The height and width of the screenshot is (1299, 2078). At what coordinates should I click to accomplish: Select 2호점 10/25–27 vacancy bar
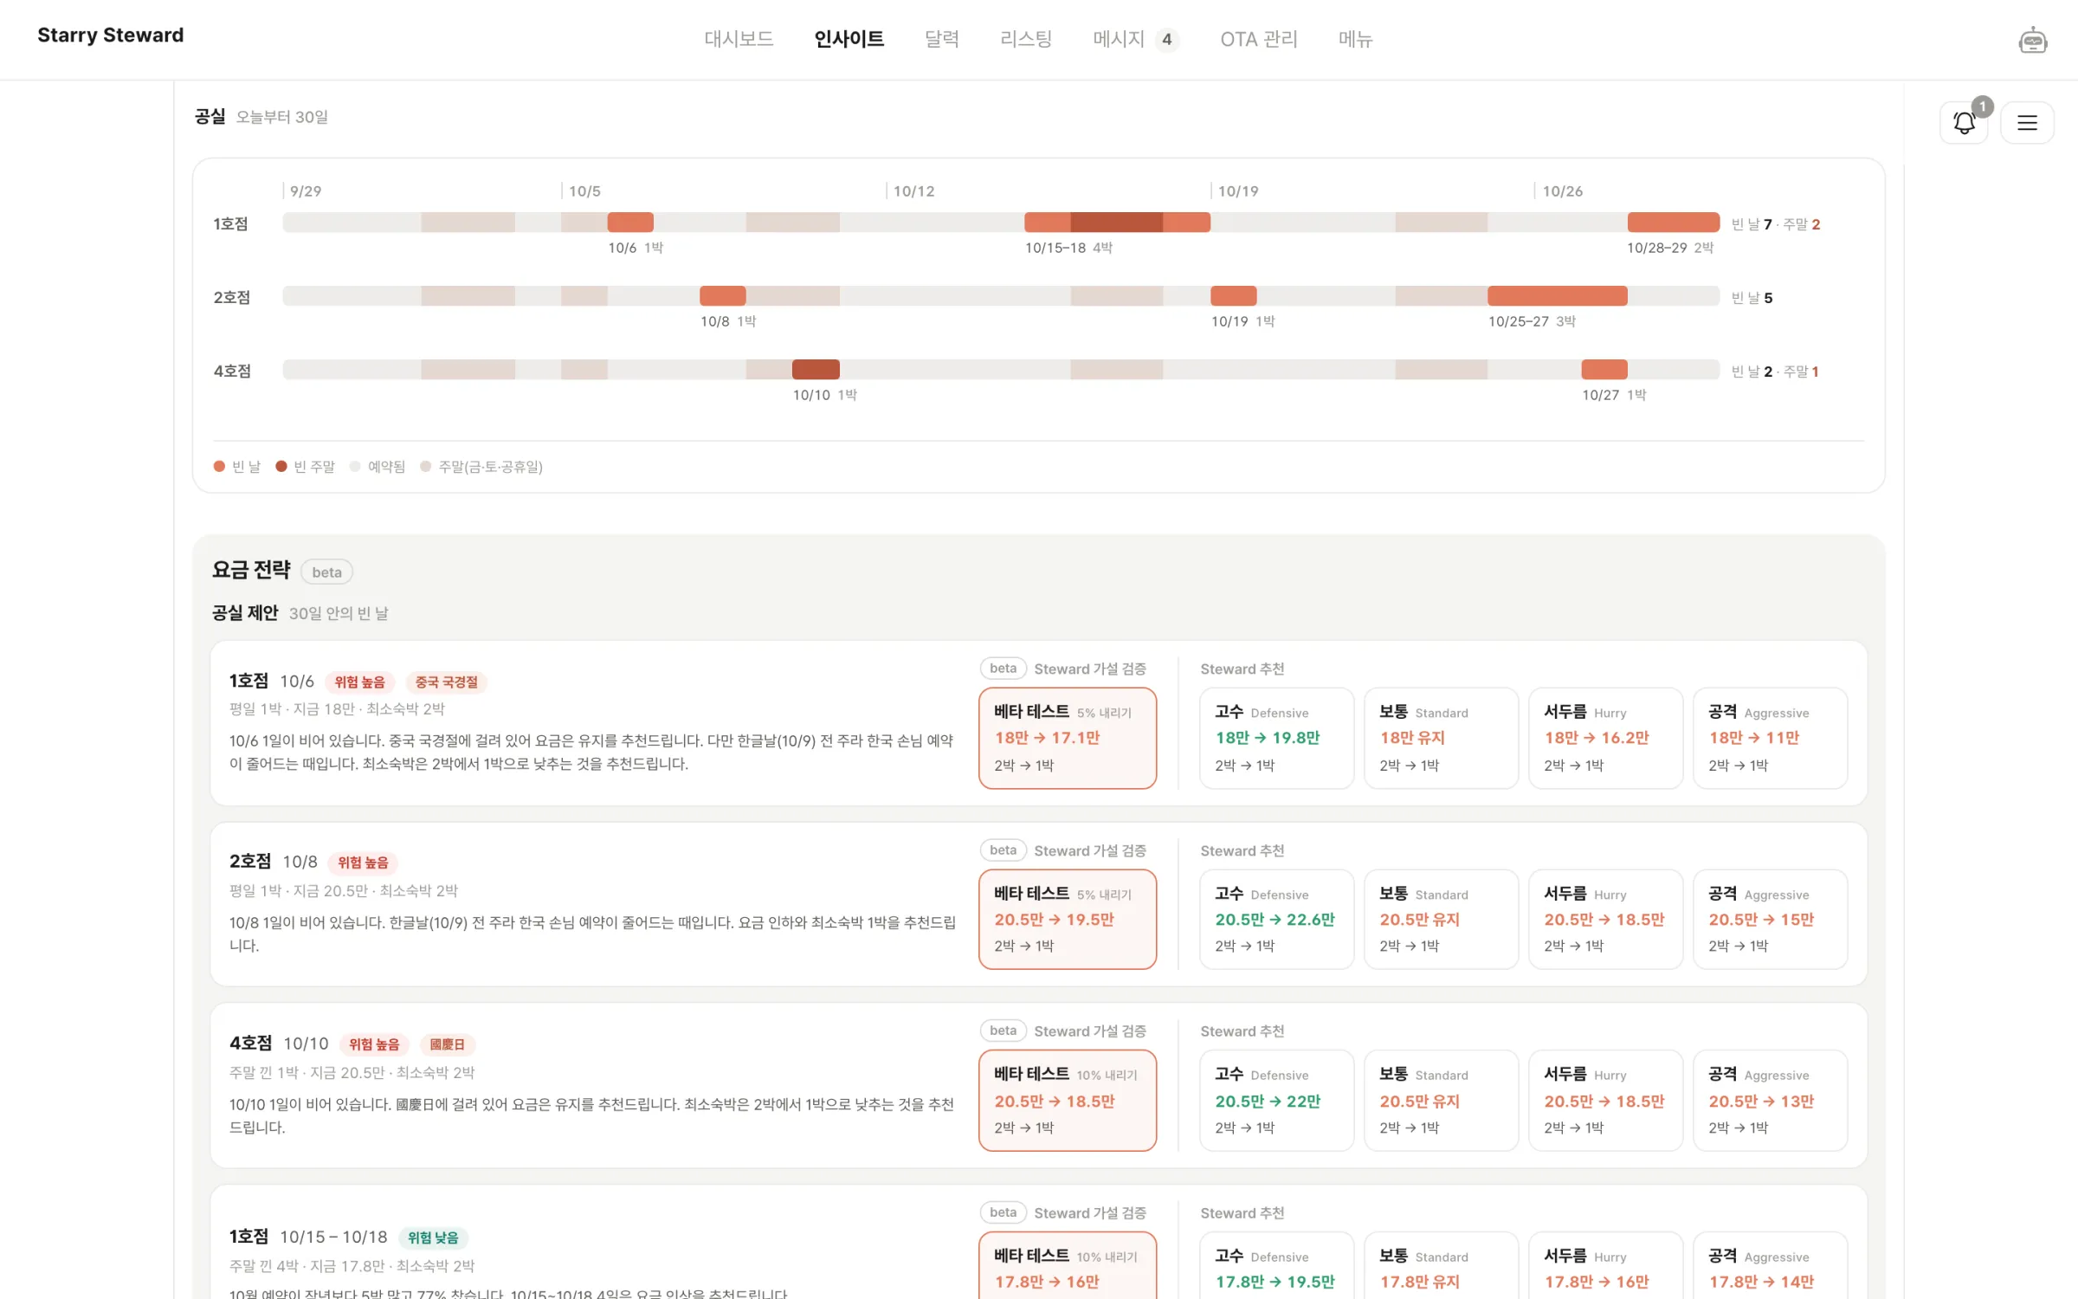1558,296
